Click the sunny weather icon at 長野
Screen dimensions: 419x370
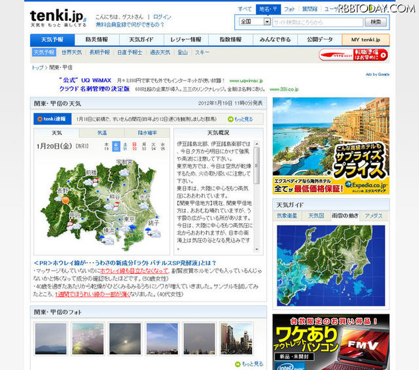pos(65,199)
